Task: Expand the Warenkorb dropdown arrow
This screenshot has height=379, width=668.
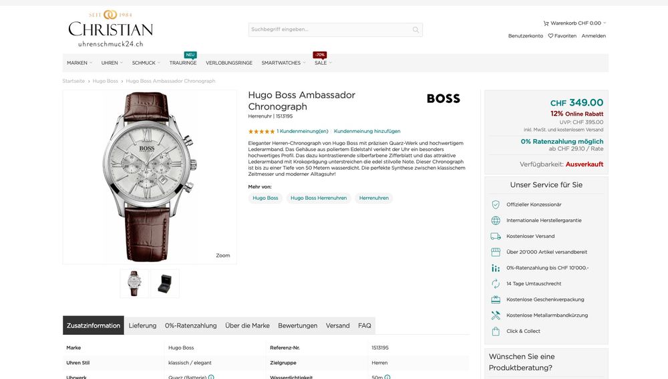Action: coord(605,23)
